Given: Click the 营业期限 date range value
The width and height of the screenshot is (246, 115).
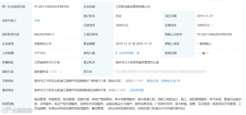Looking at the screenshot, I should coord(134,44).
